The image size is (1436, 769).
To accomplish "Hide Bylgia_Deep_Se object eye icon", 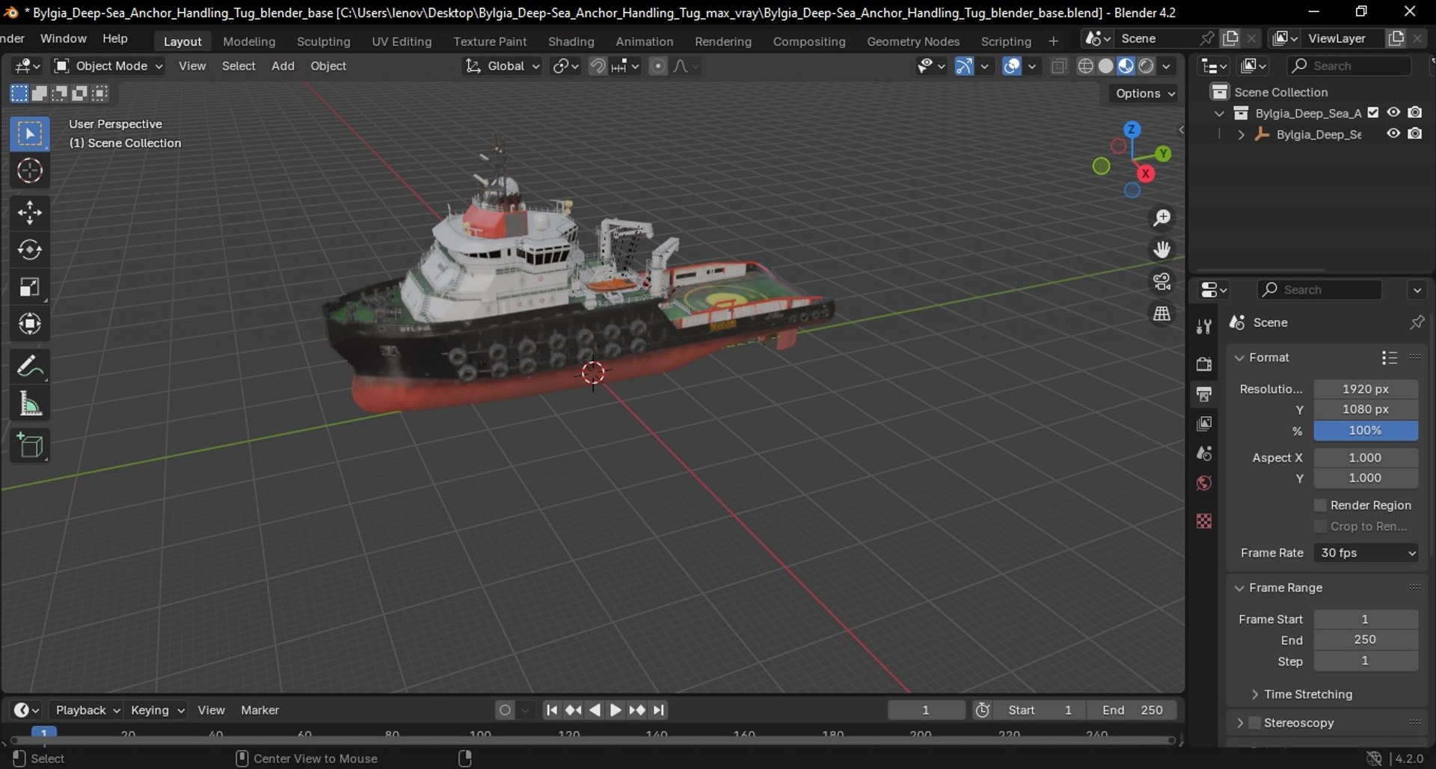I will pyautogui.click(x=1393, y=133).
